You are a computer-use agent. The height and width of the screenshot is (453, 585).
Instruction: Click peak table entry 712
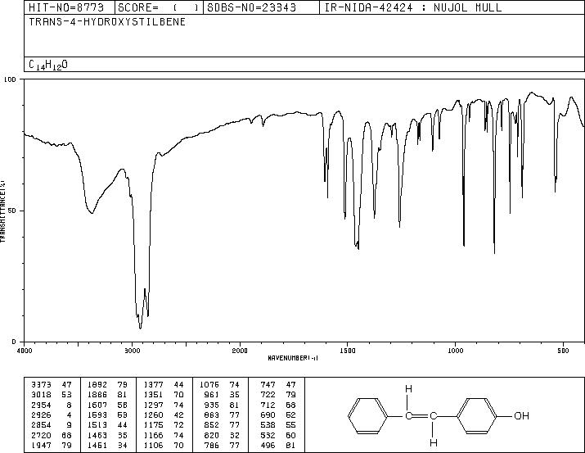[x=268, y=405]
